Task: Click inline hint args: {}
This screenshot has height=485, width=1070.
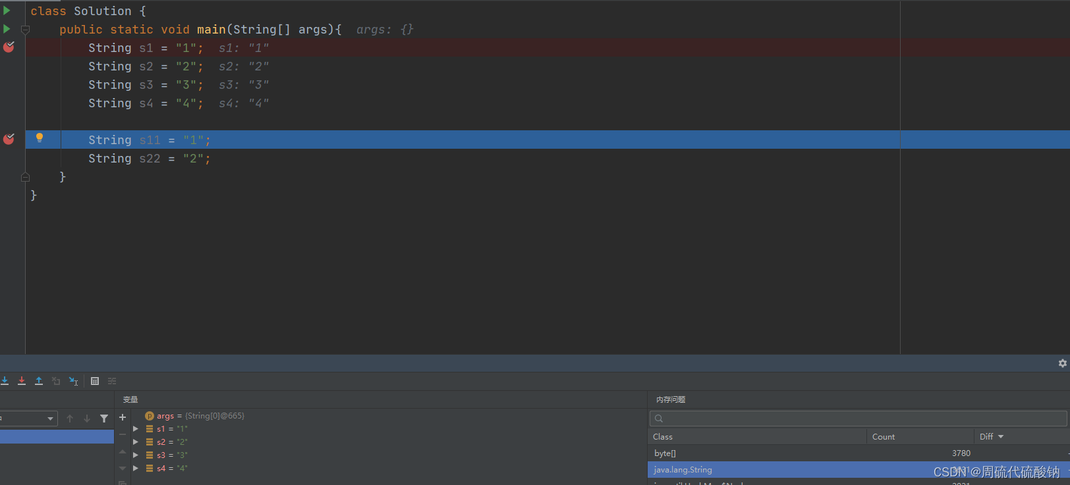Action: point(385,30)
